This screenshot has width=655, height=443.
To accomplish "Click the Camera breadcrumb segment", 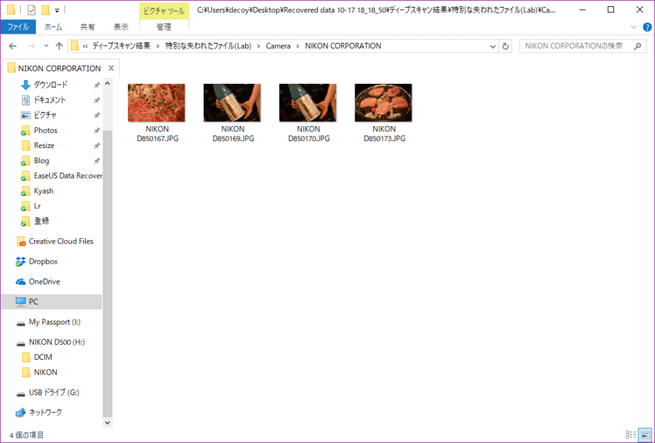I will click(x=278, y=46).
